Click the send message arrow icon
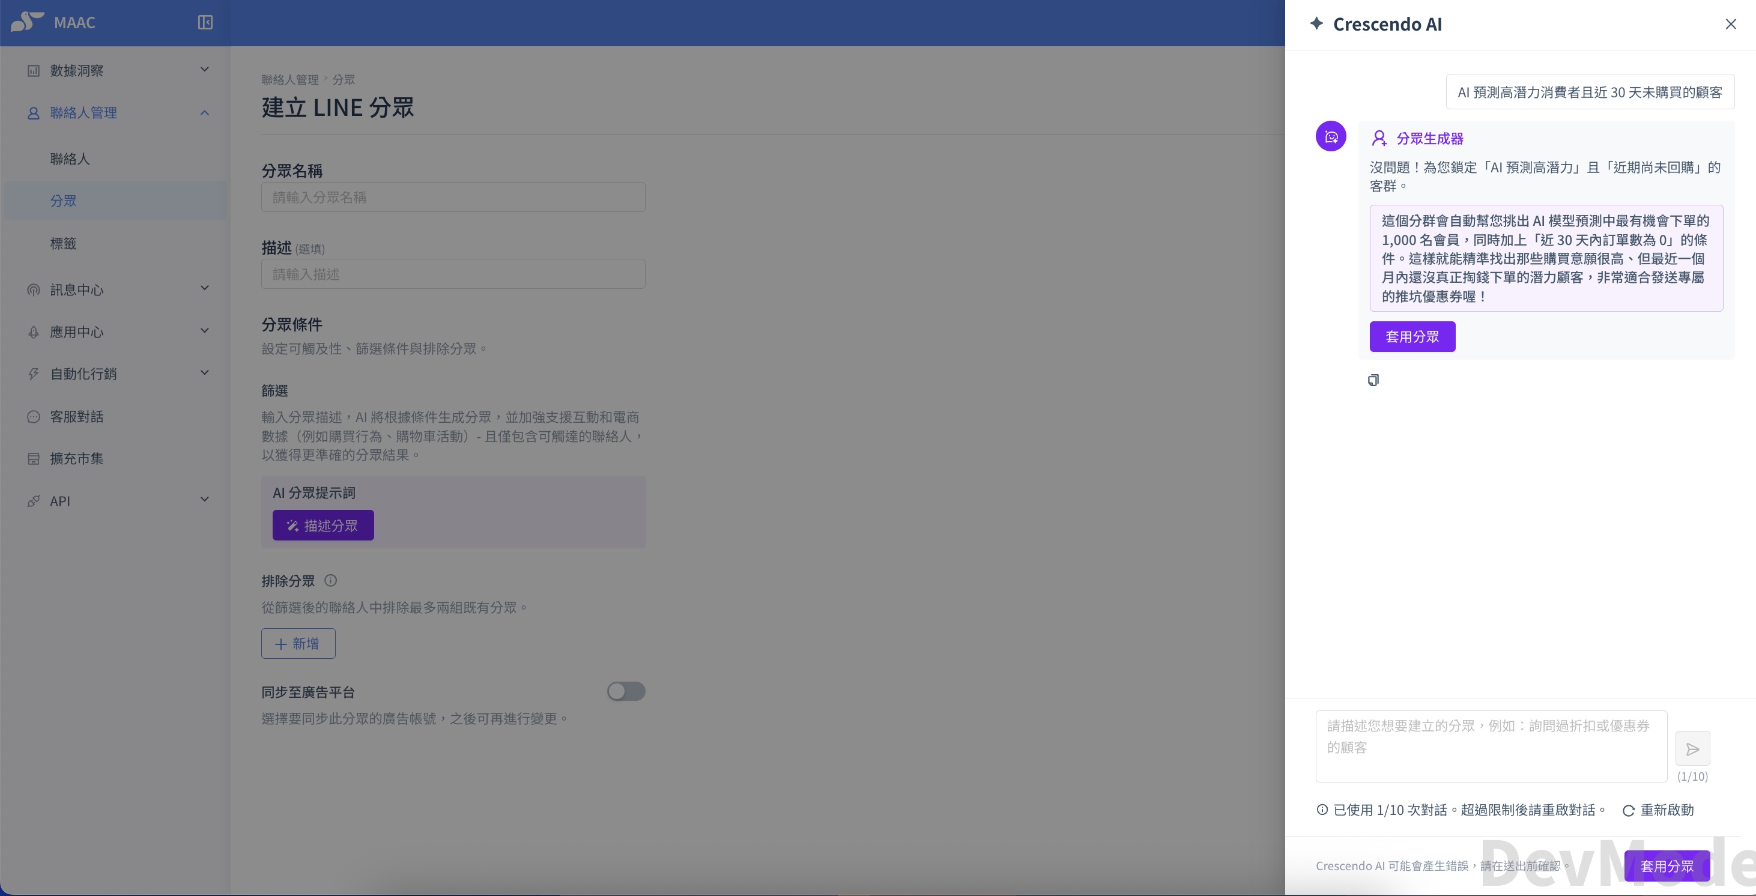This screenshot has width=1756, height=896. pyautogui.click(x=1692, y=749)
